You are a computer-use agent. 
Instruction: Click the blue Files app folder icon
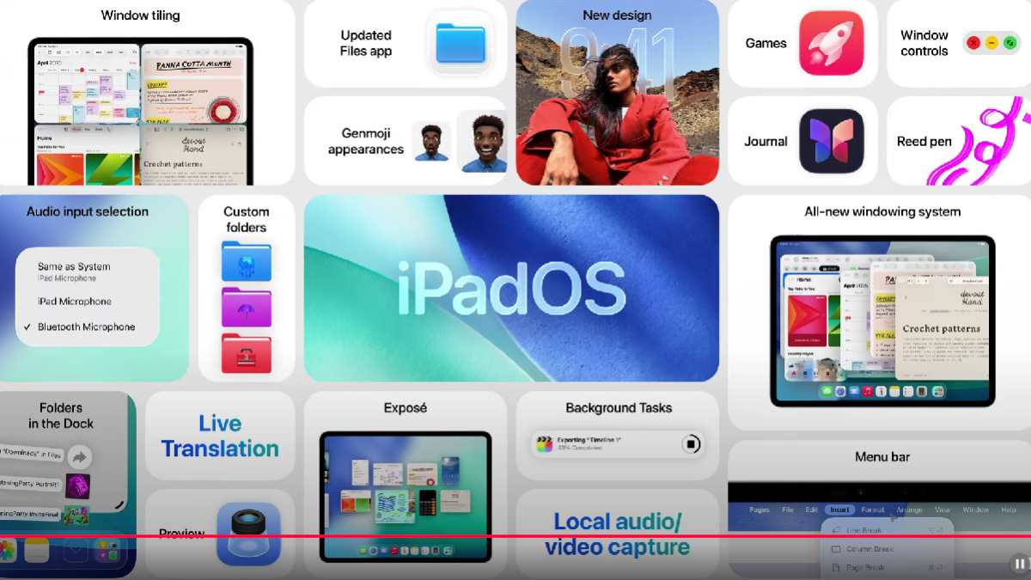[x=460, y=43]
